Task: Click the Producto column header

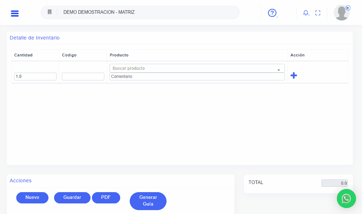Action: point(119,55)
